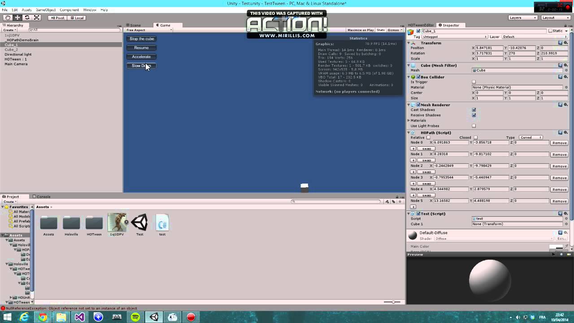574x323 pixels.
Task: Uncheck Receive Shadows
Action: click(x=474, y=115)
